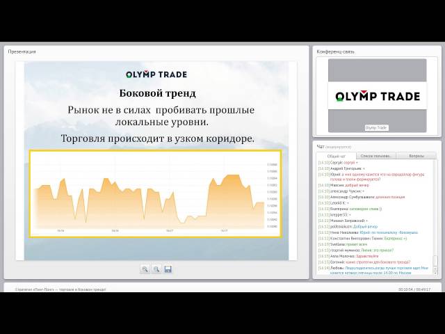The image size is (445, 334).
Task: Click the Olymp Trade name label under video
Action: click(376, 127)
